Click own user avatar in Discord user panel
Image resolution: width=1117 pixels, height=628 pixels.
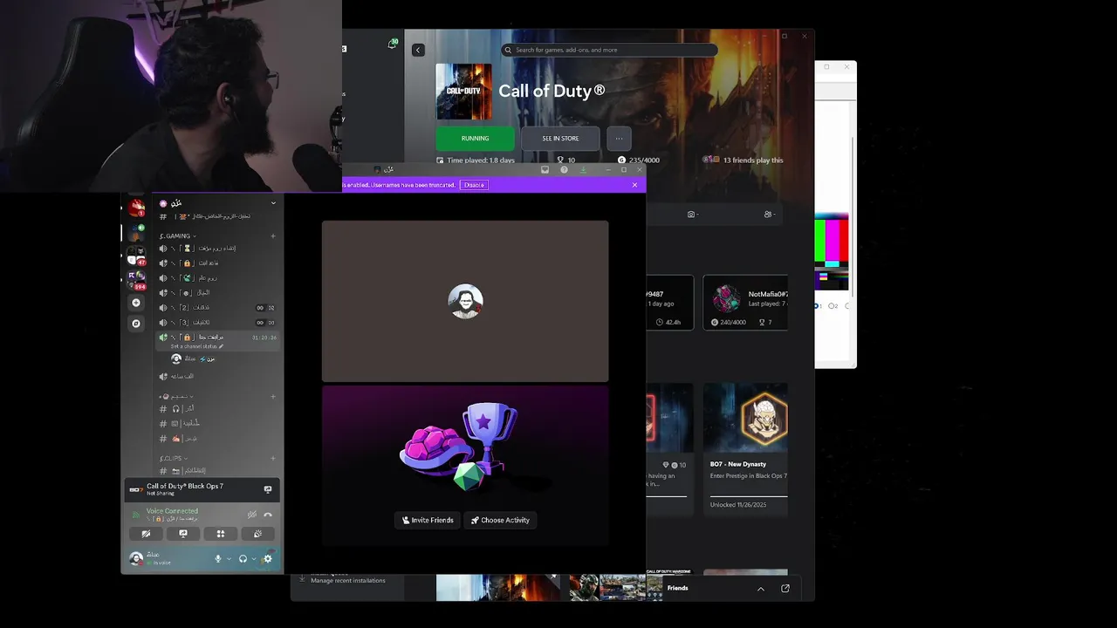tap(136, 559)
